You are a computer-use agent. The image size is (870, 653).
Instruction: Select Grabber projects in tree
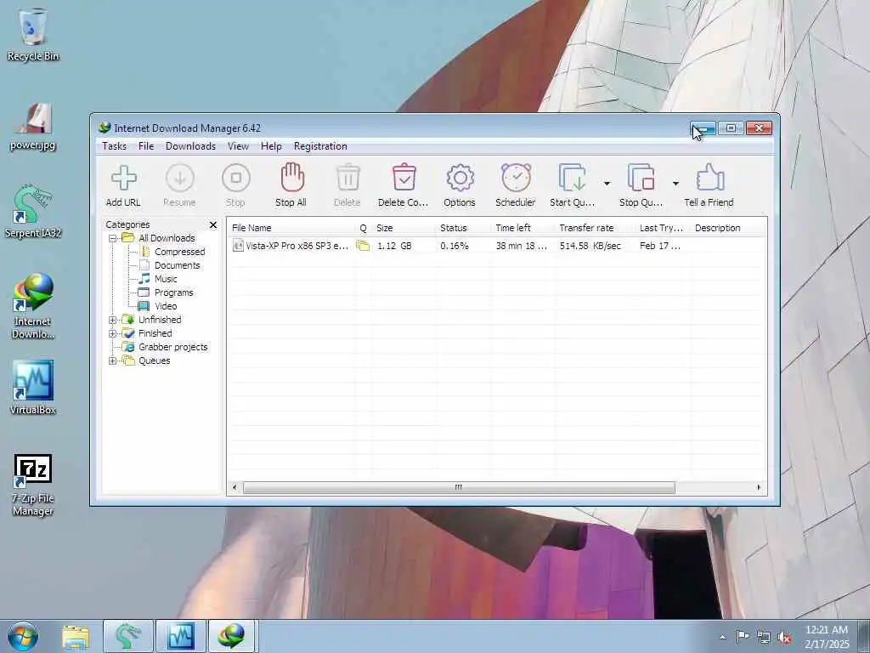tap(172, 347)
